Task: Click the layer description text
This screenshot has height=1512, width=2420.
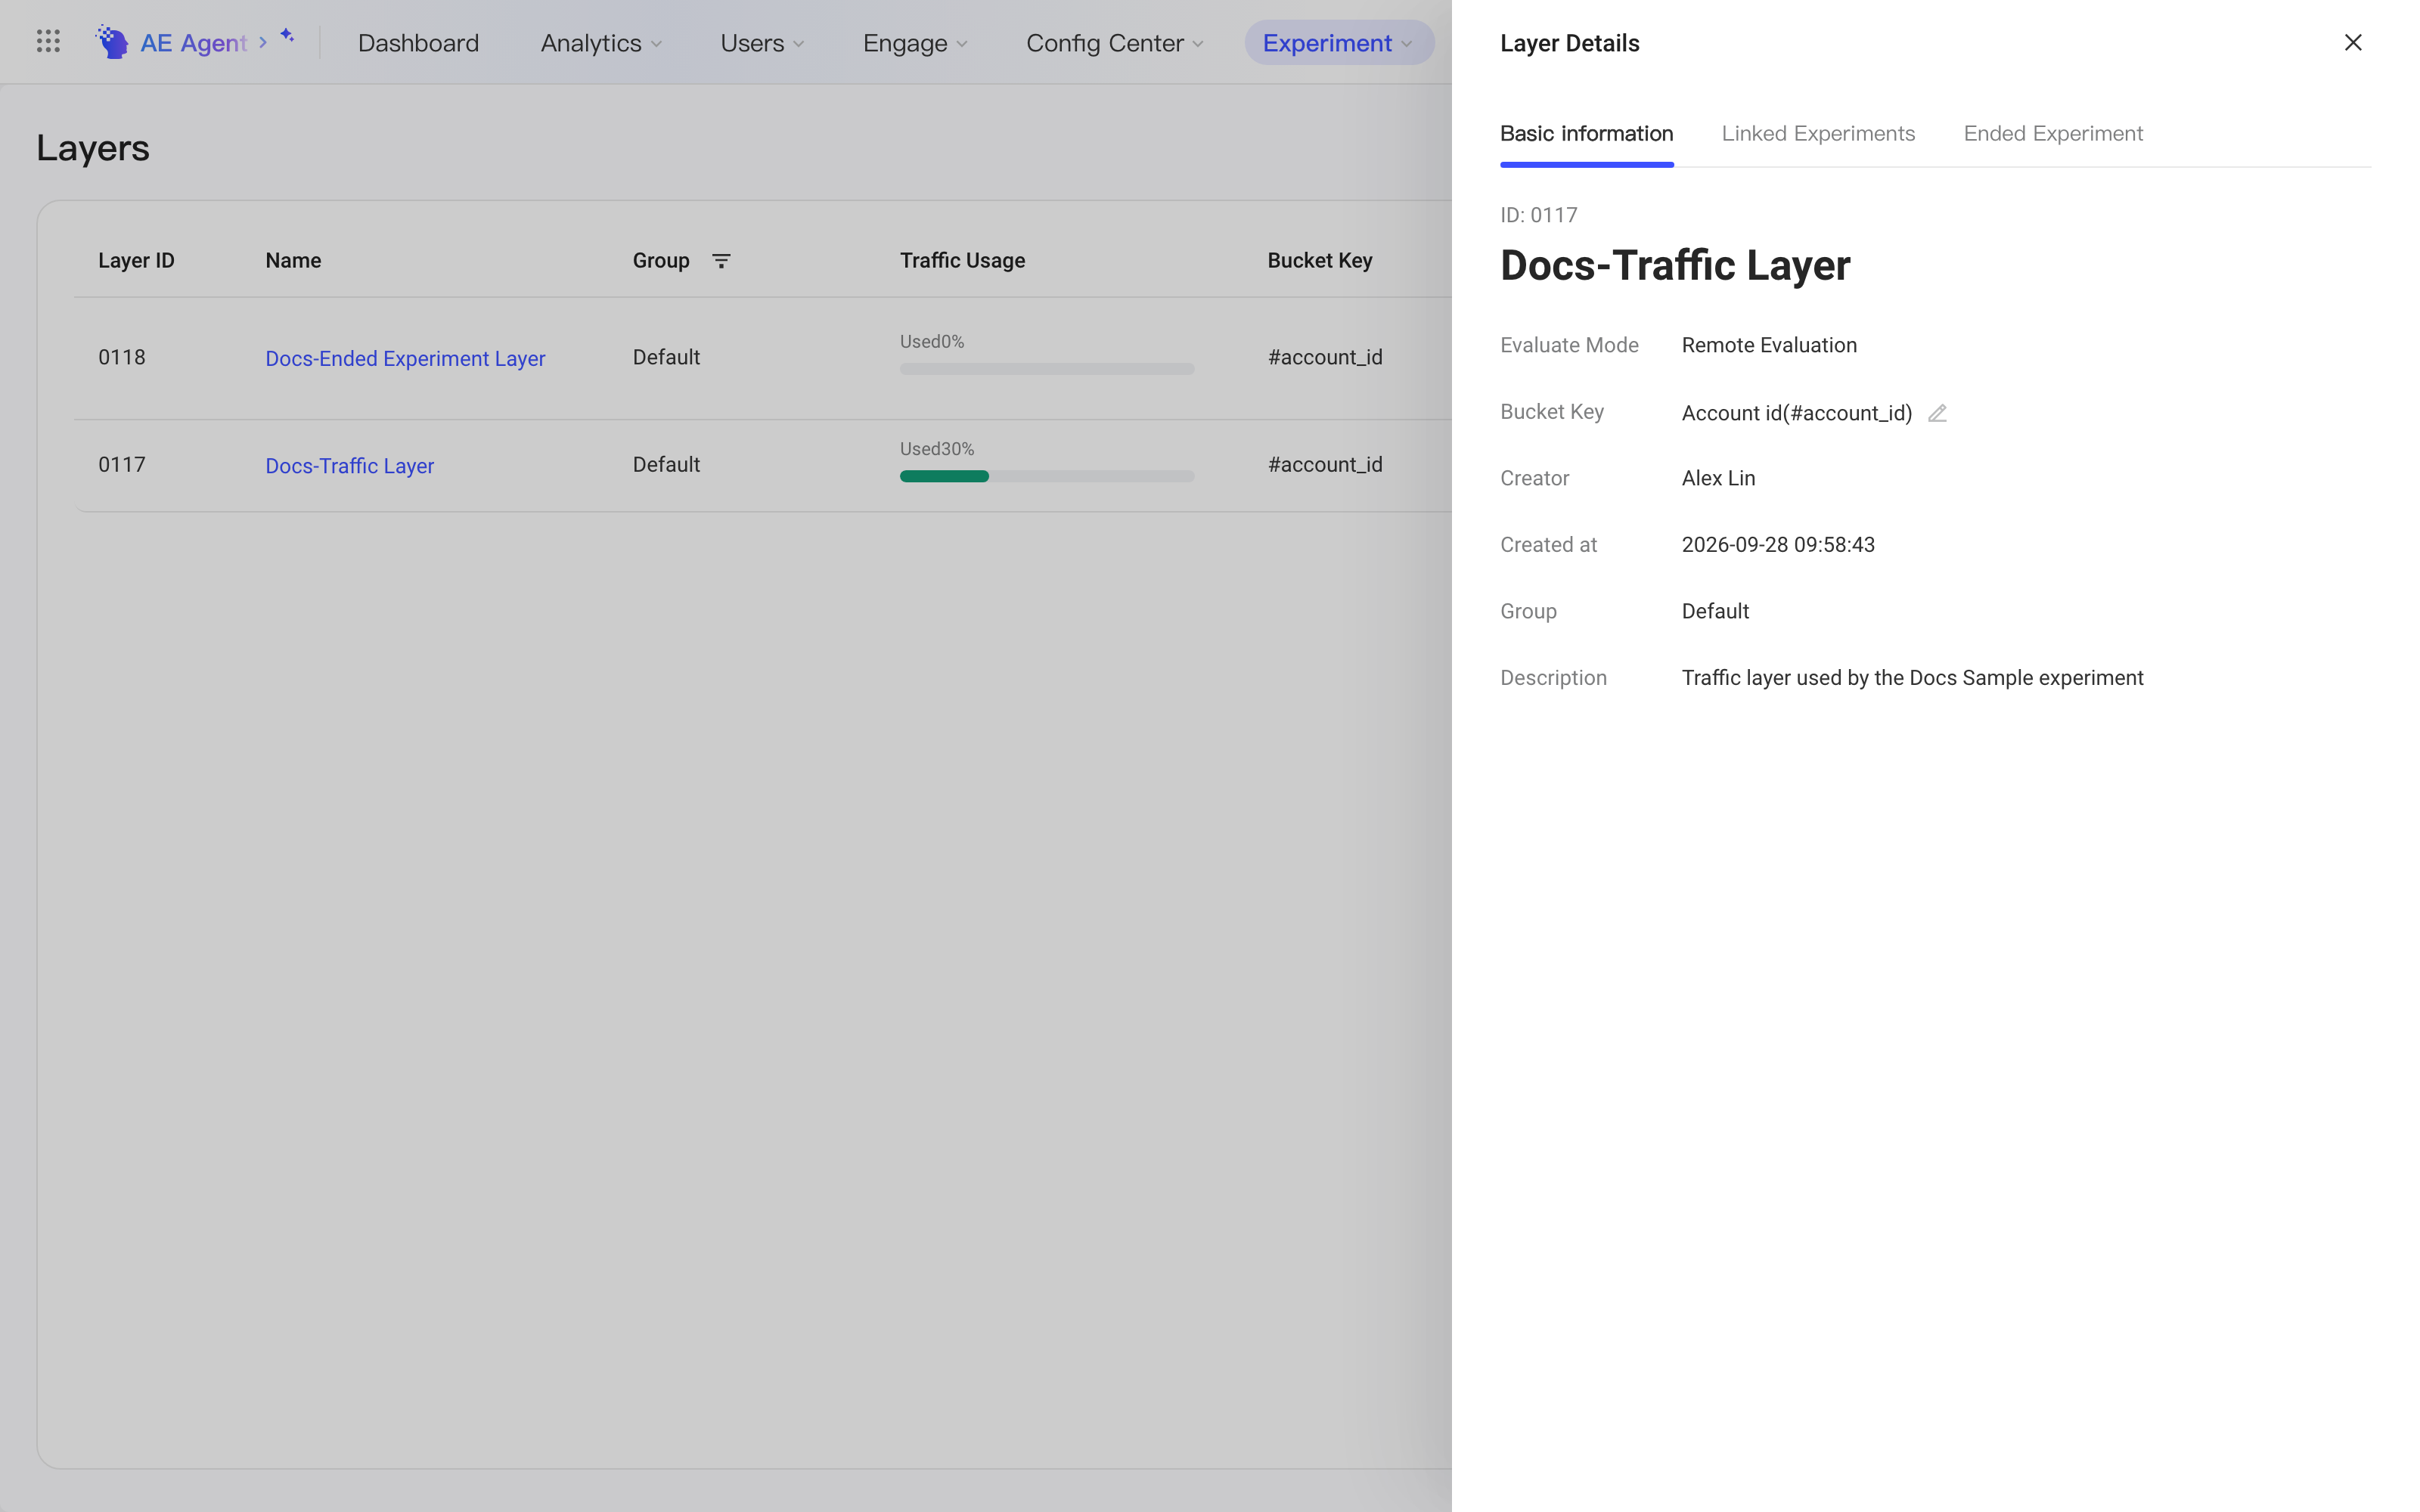Action: [1912, 678]
